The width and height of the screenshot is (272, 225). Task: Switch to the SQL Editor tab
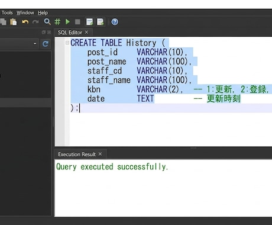(70, 33)
